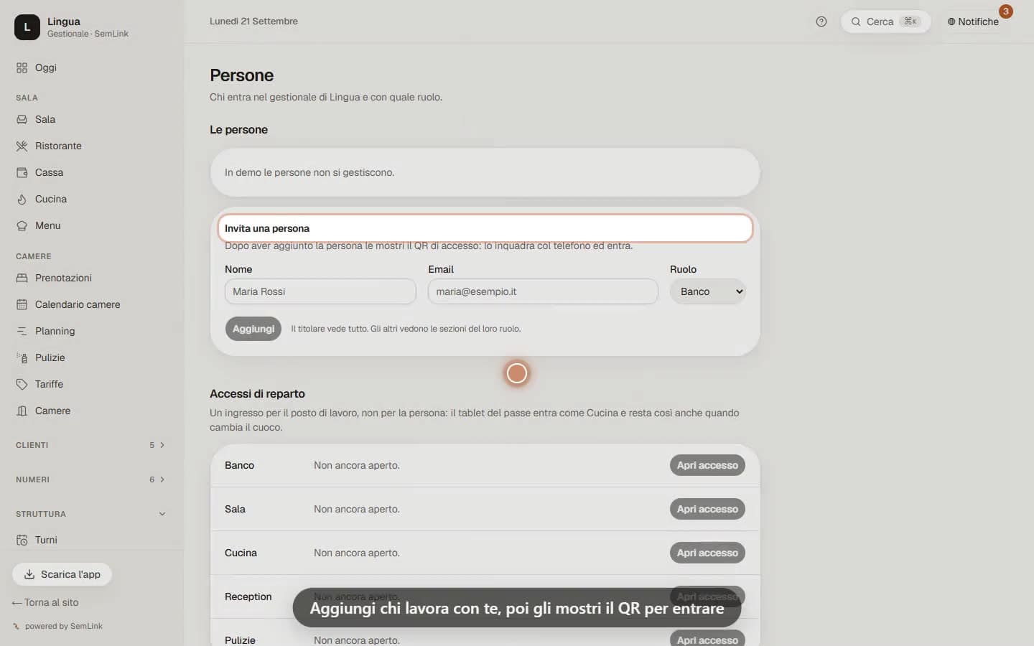Screen dimensions: 1034x646
Task: Click Apri accesso for Banco
Action: [707, 465]
